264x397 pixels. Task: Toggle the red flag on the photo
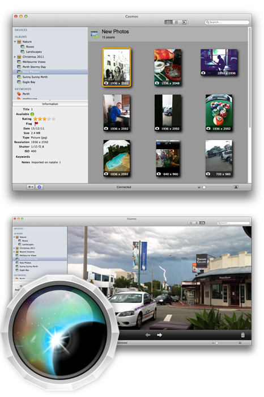(36, 124)
